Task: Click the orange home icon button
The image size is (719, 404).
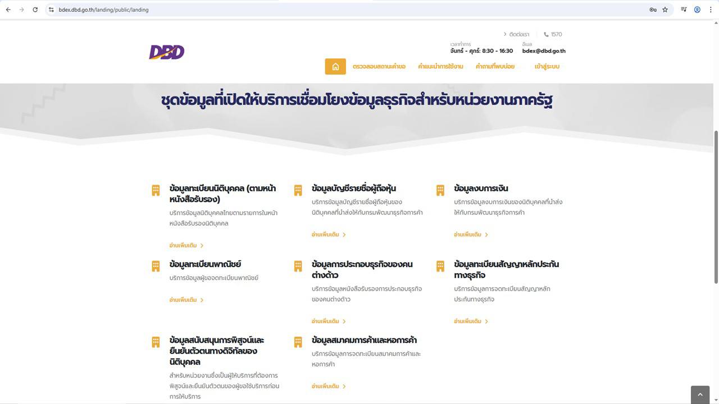Action: pos(335,66)
